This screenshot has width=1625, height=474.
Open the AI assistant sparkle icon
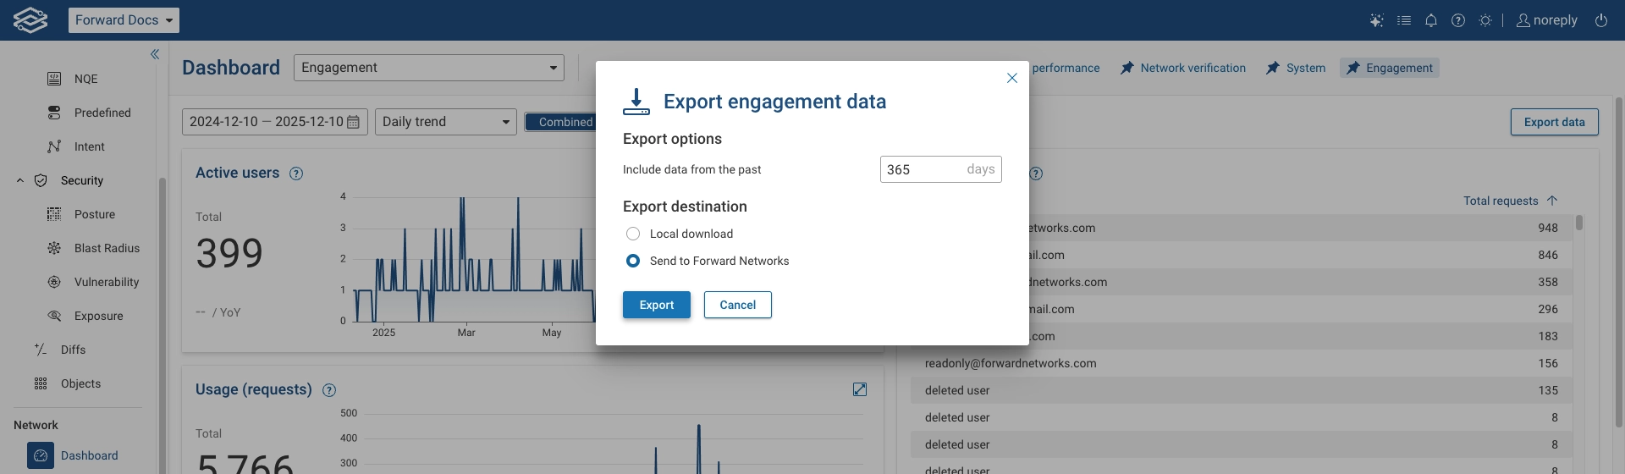coord(1377,20)
